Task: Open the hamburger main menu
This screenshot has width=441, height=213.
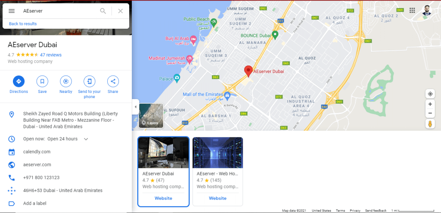Action: [12, 11]
